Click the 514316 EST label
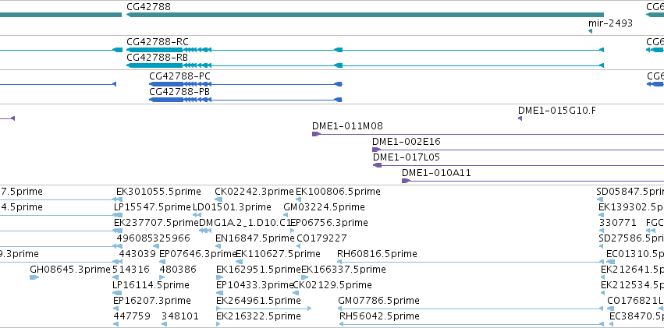 [131, 270]
